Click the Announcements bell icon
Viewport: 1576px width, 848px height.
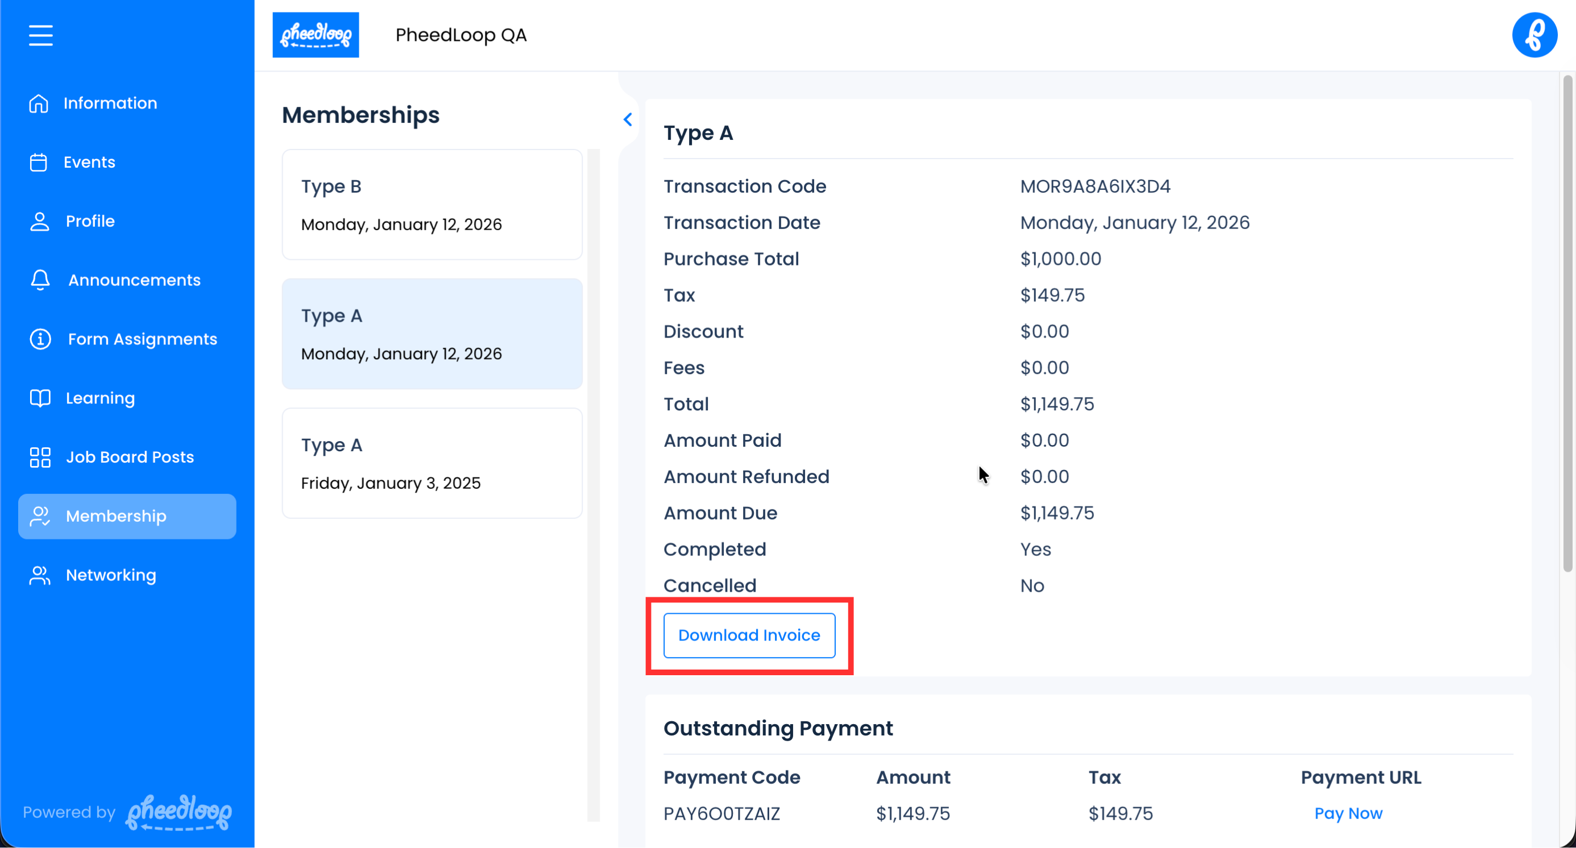point(40,280)
